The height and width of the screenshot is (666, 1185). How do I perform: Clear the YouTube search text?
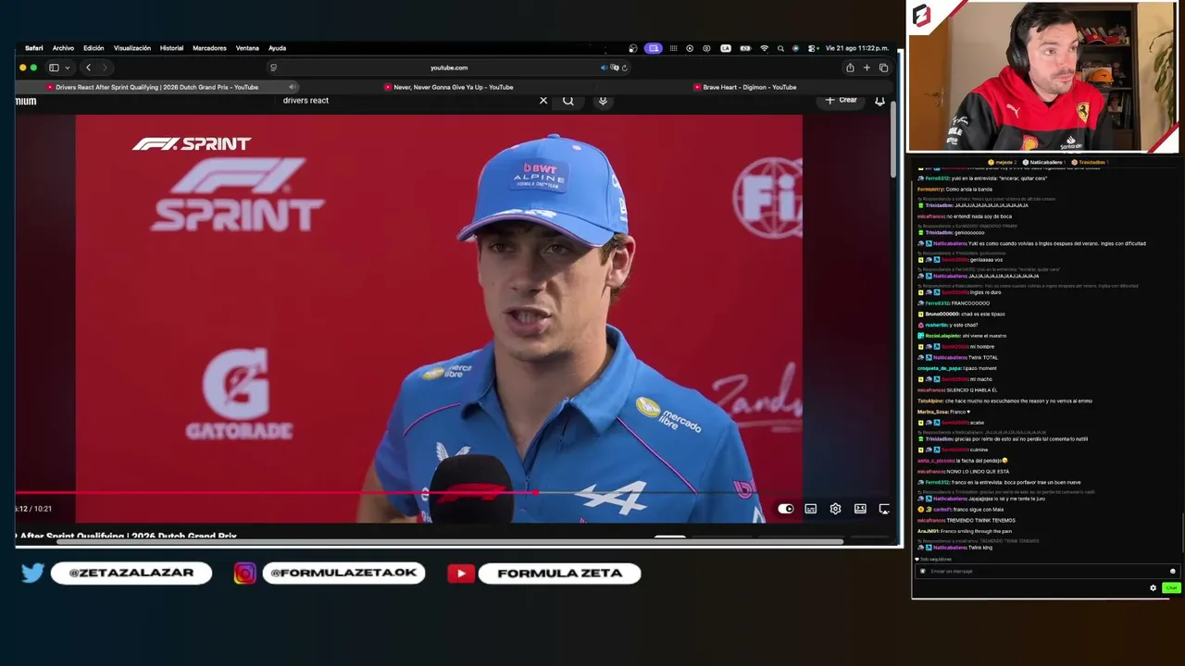543,100
